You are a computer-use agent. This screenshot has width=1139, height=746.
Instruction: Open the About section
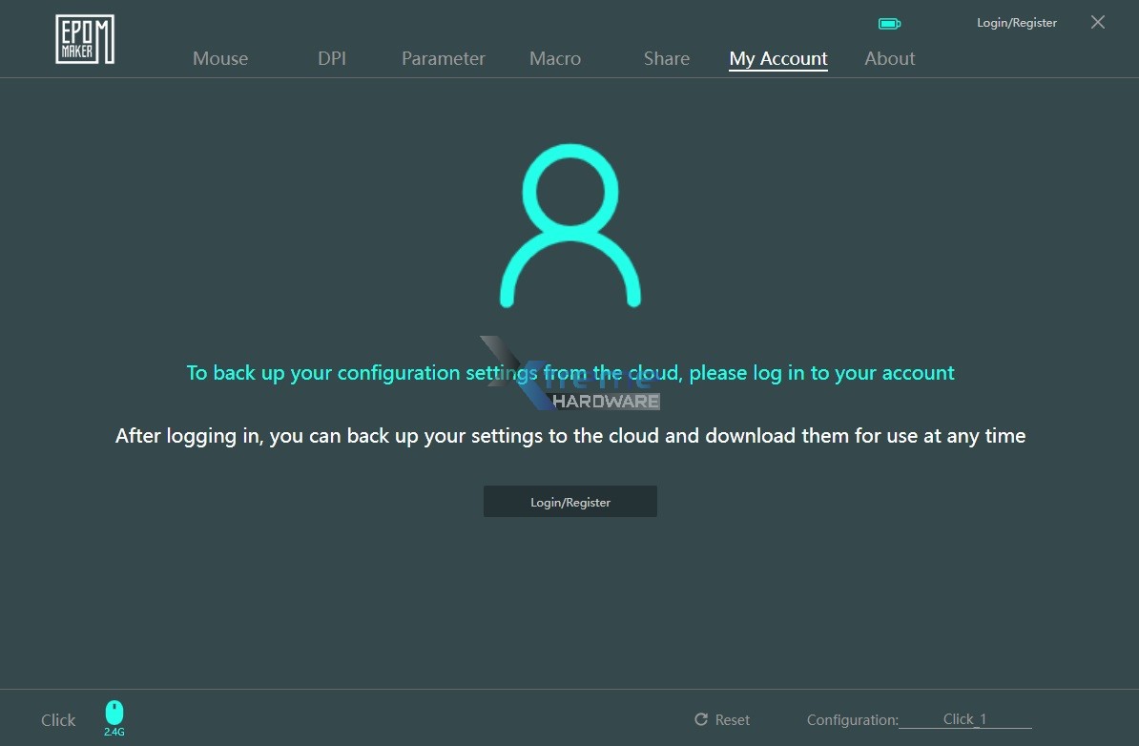point(889,58)
